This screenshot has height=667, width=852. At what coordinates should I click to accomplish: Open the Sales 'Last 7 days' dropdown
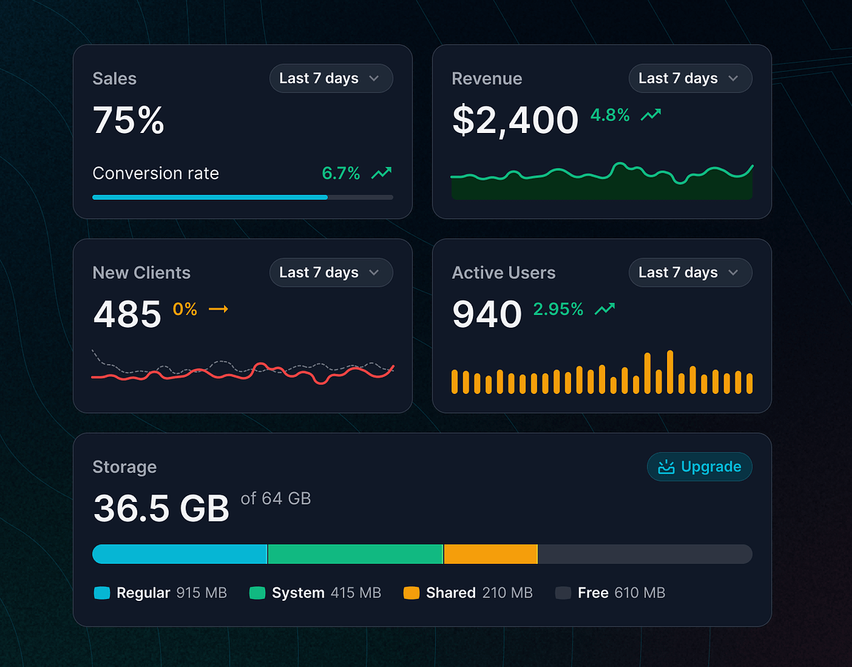click(x=331, y=79)
